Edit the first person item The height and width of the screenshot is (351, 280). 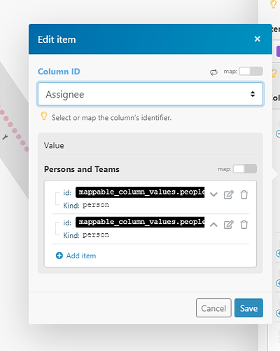click(228, 194)
